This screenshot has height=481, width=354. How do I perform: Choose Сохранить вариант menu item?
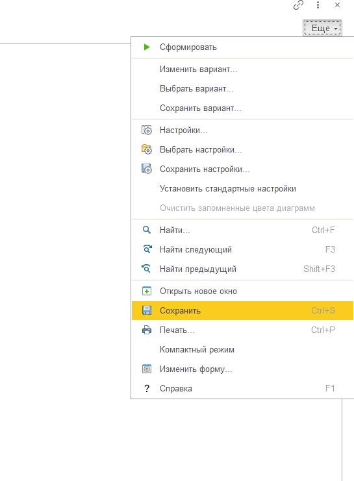pos(201,108)
